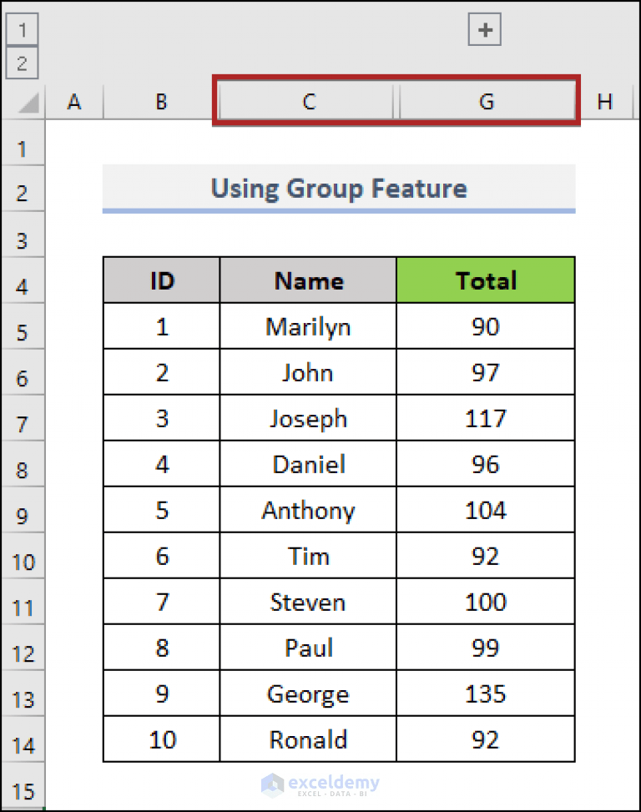The height and width of the screenshot is (812, 641).
Task: Select the 'ID' header cell
Action: (160, 280)
